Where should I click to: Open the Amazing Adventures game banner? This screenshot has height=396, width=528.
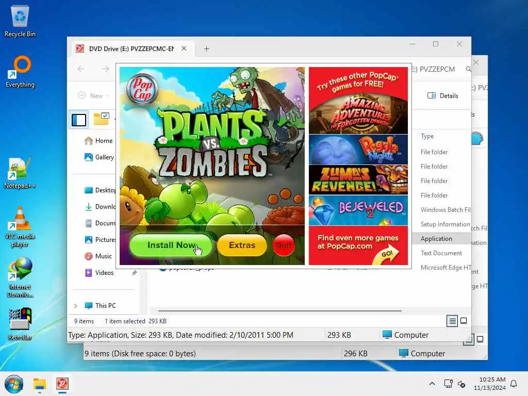tap(358, 114)
